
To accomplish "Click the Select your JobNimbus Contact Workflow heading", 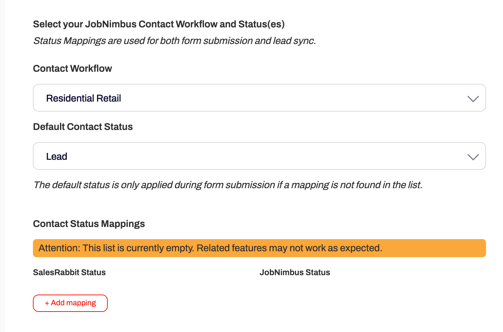I will [159, 24].
